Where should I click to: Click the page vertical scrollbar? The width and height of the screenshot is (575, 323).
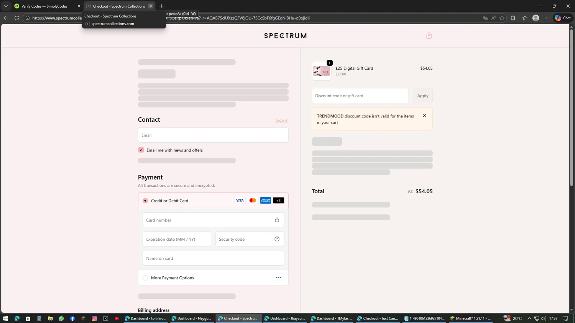tap(571, 107)
